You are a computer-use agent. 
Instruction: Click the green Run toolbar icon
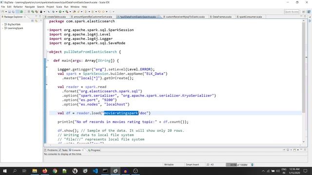(x=60, y=12)
